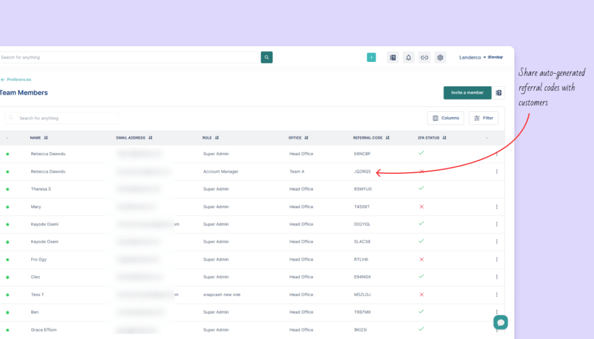
Task: Open the Filter options
Action: 483,118
